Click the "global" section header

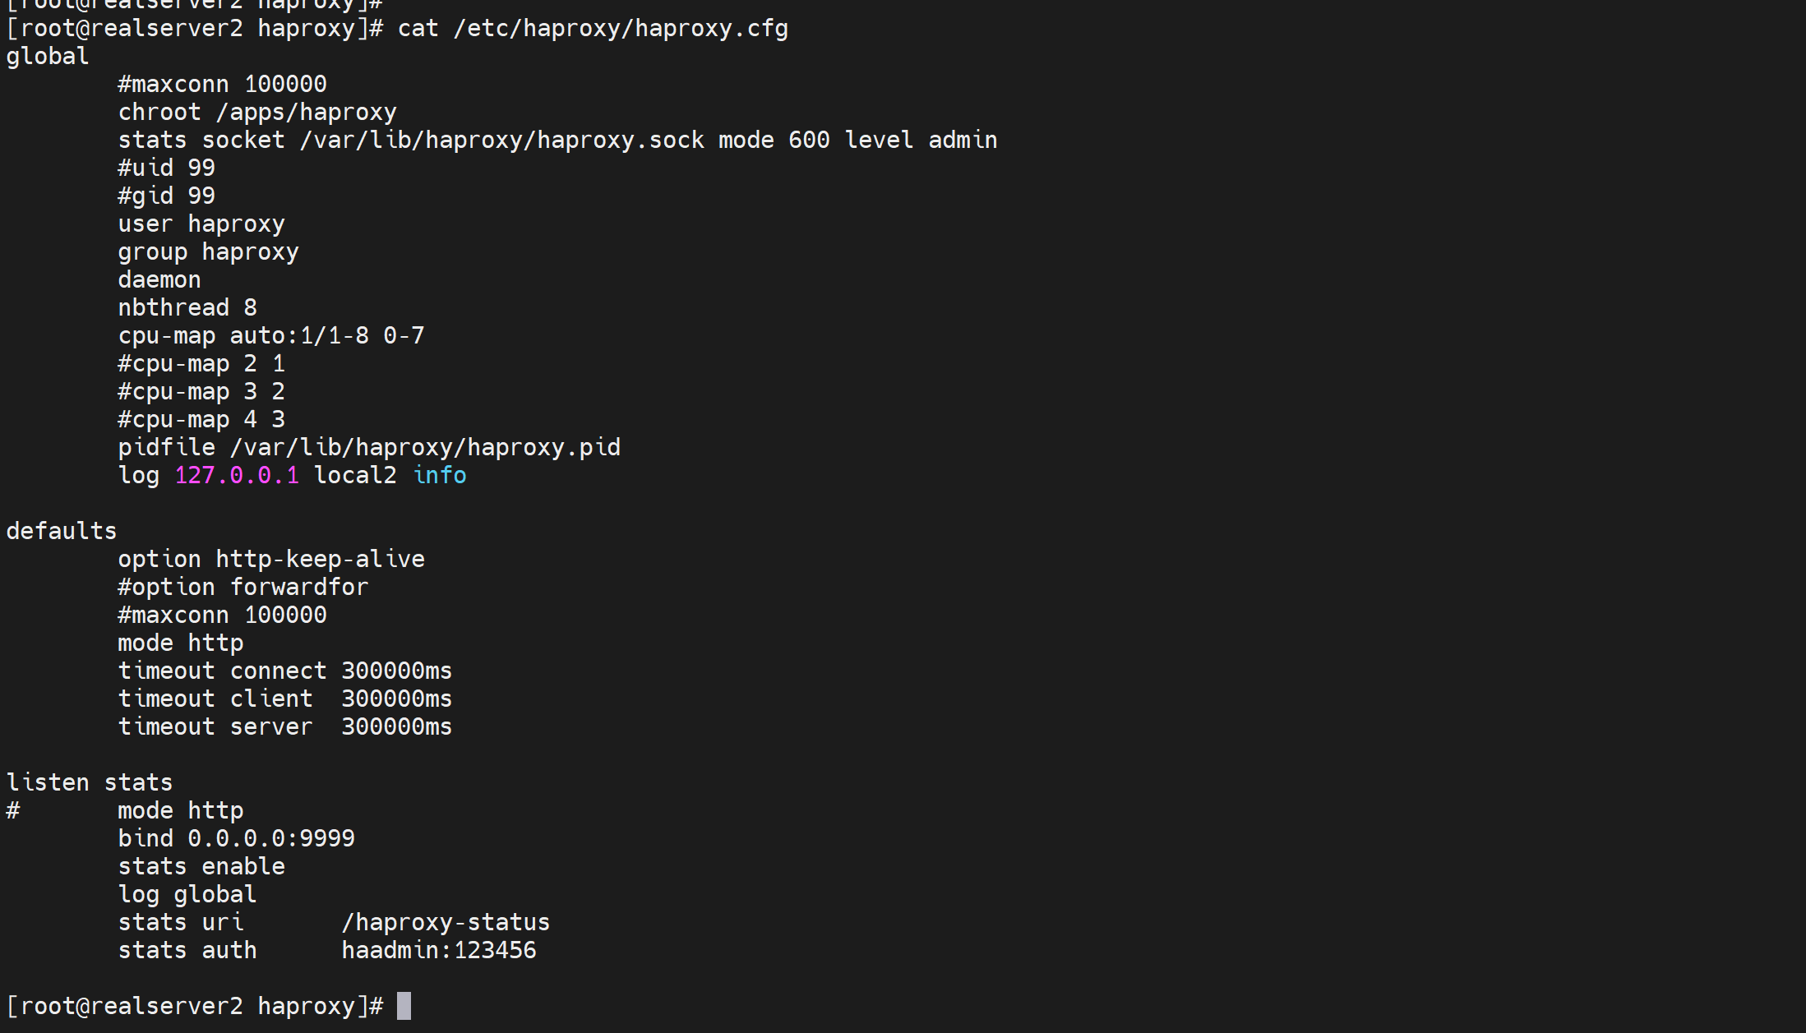pyautogui.click(x=48, y=56)
